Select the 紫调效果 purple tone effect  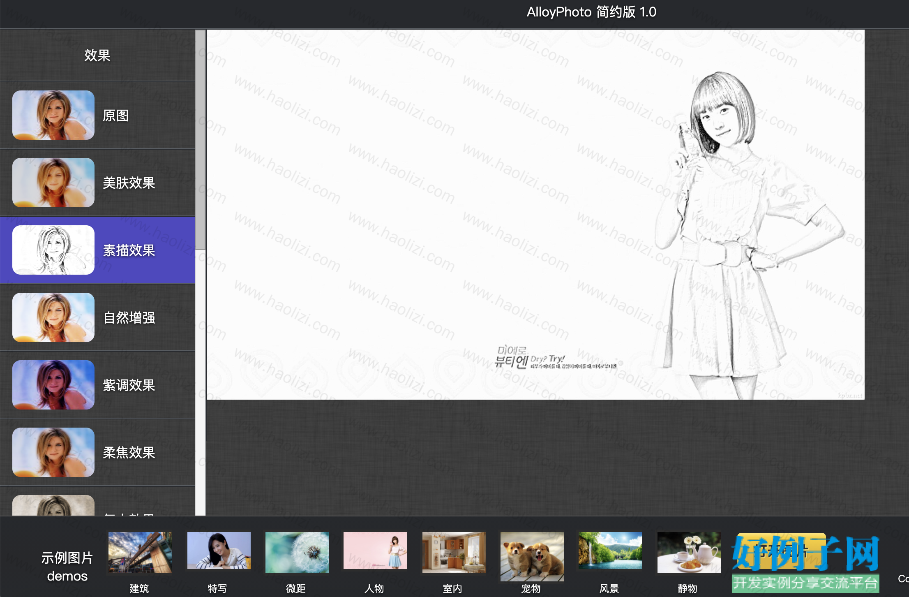(97, 385)
